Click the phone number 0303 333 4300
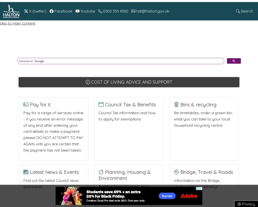This screenshot has width=258, height=207. (116, 11)
